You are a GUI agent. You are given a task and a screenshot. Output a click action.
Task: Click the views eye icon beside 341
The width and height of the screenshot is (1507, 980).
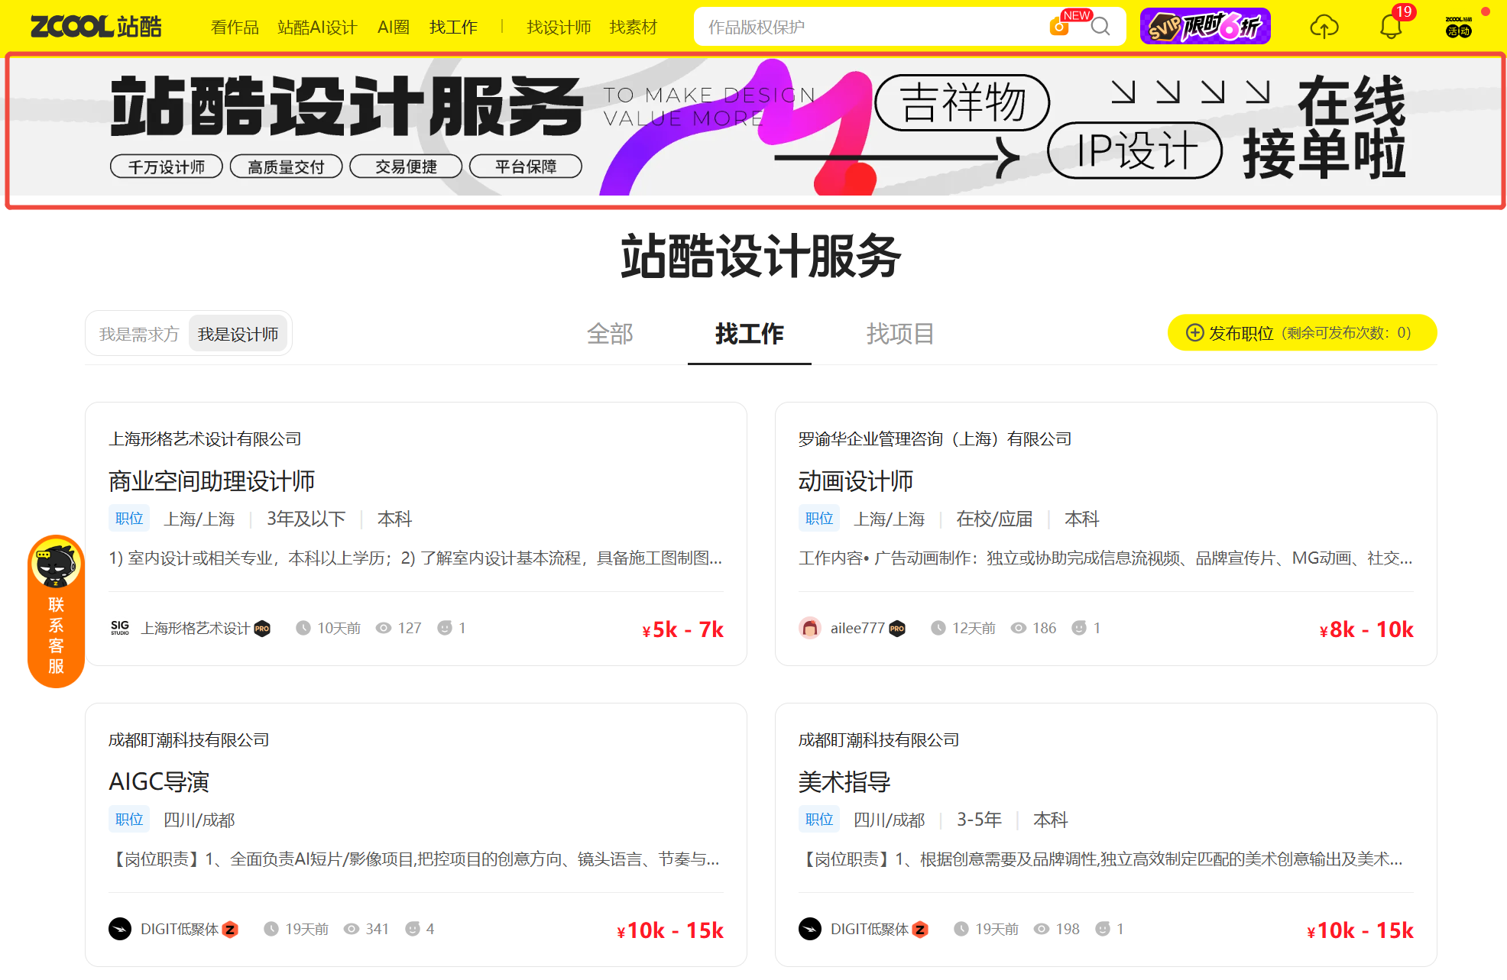[x=352, y=929]
